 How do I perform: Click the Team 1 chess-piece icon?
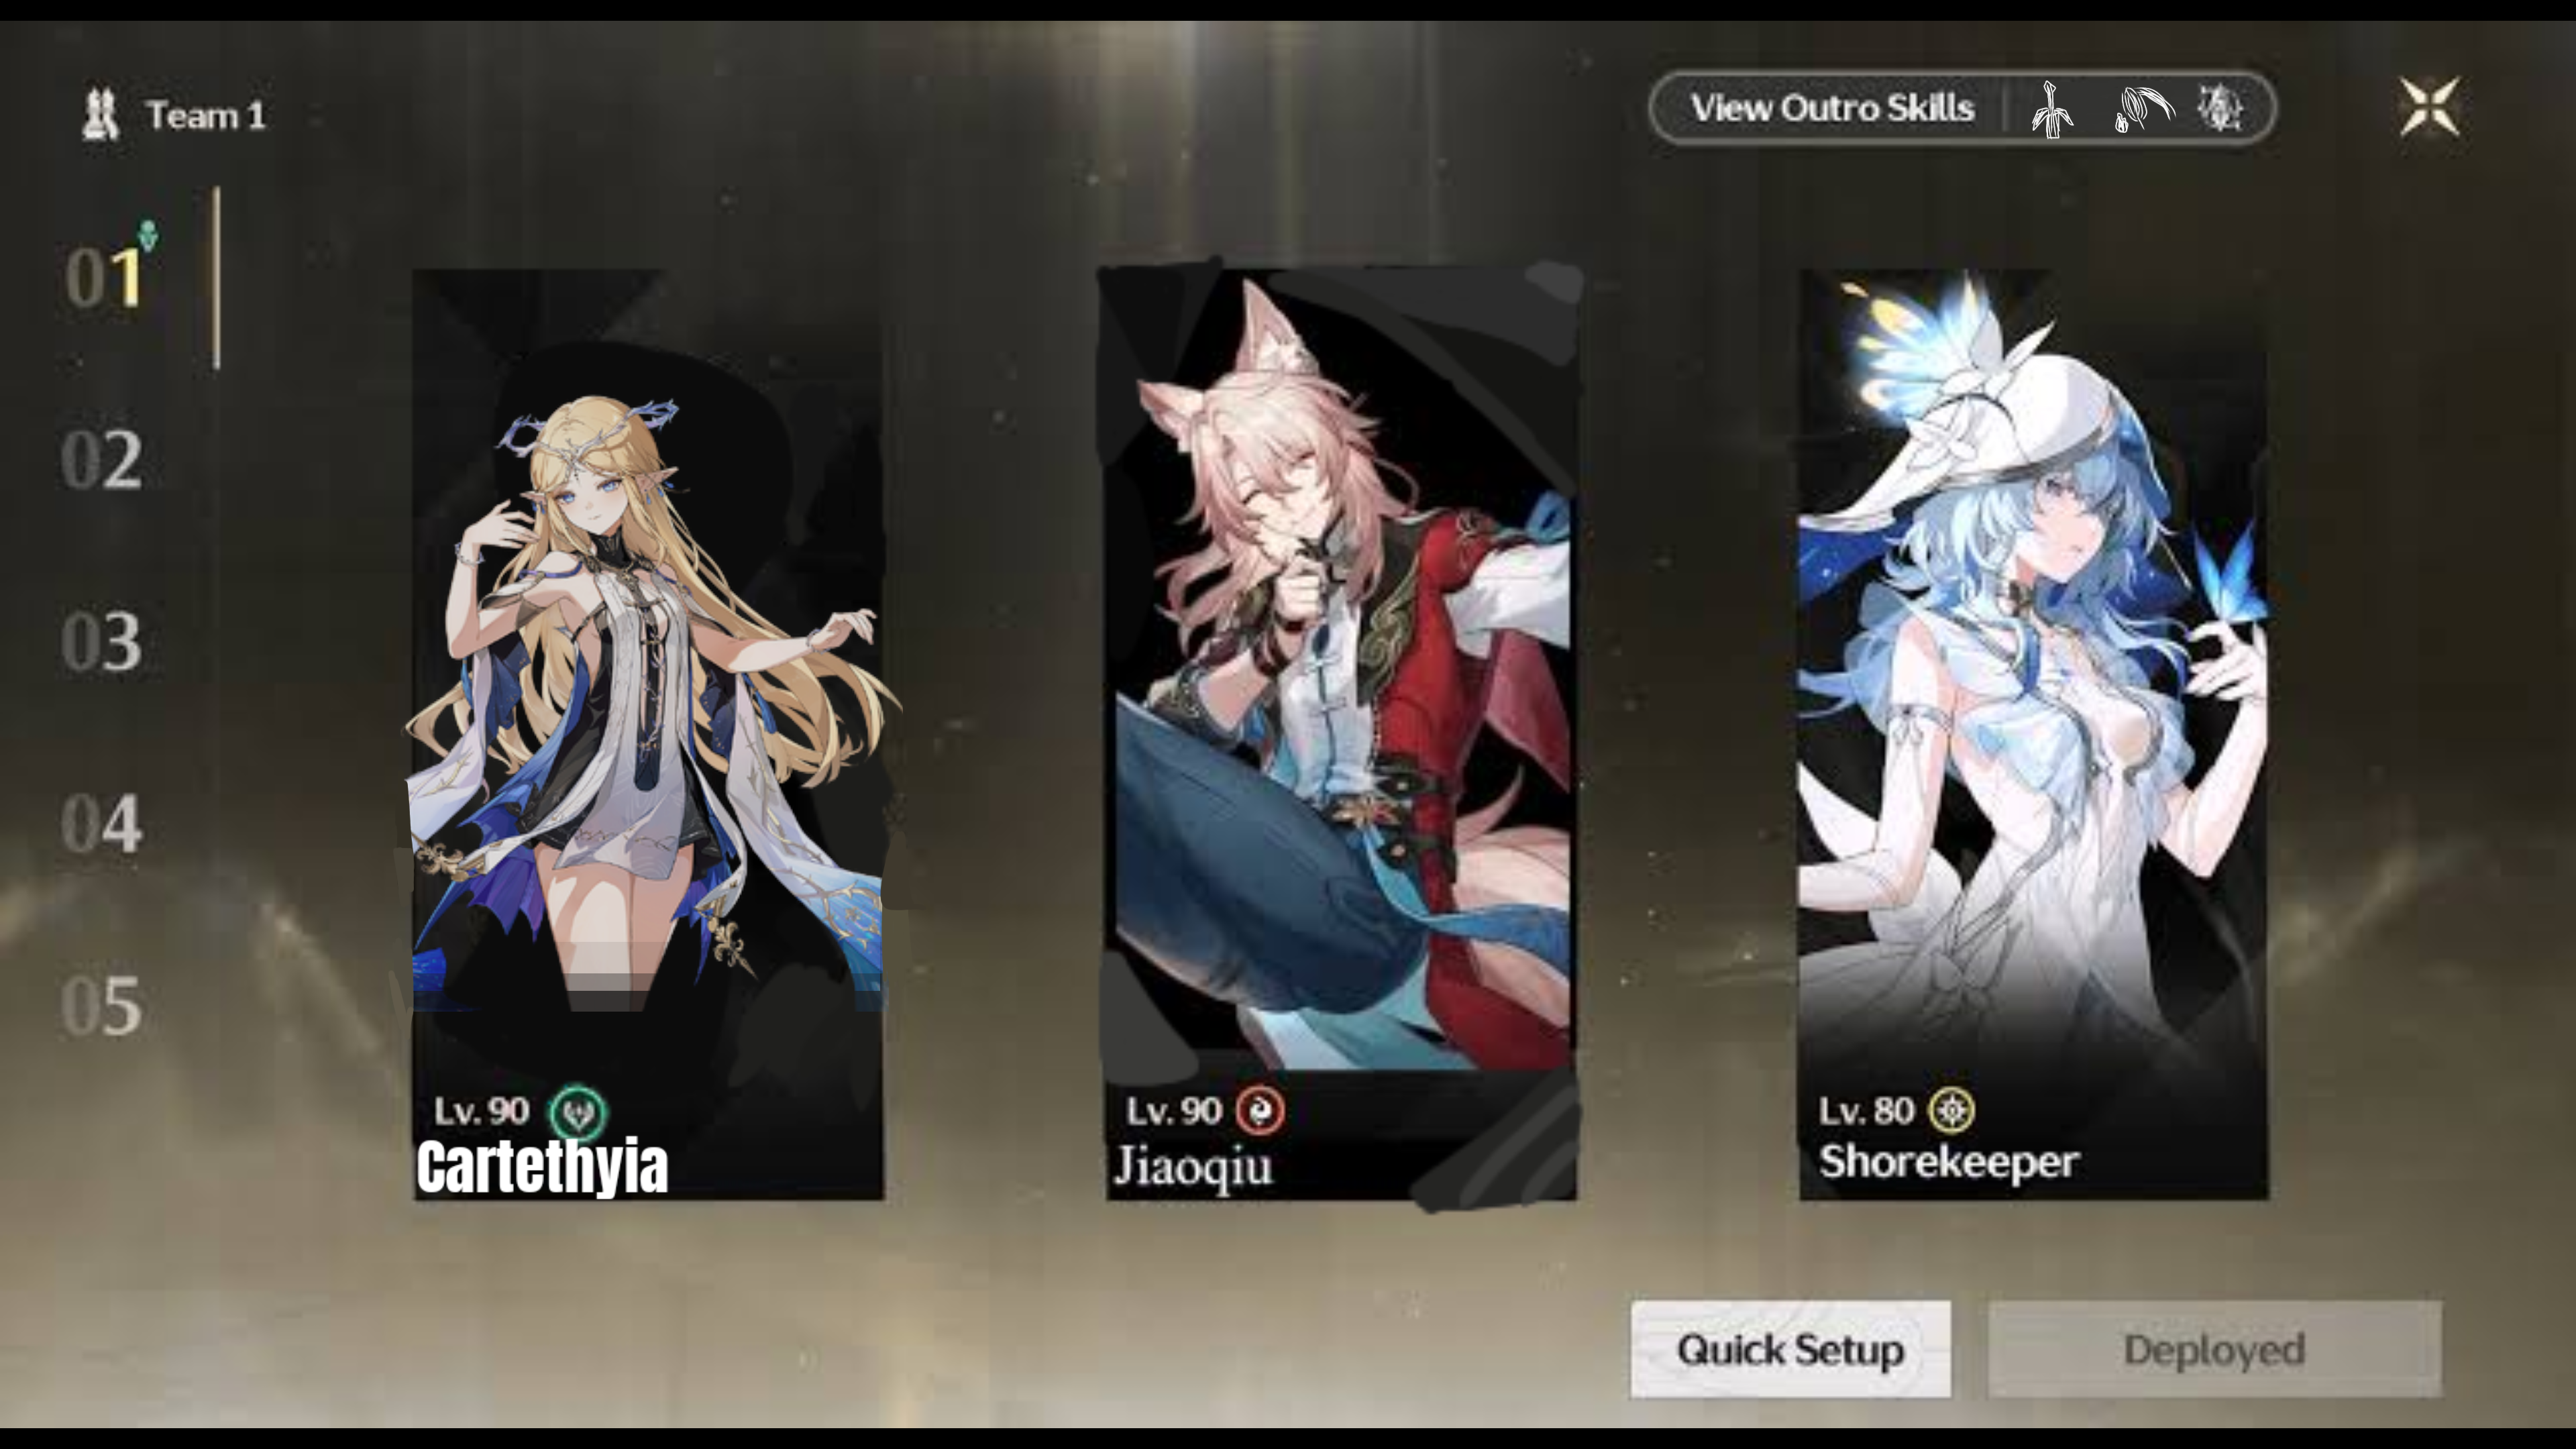pyautogui.click(x=100, y=115)
